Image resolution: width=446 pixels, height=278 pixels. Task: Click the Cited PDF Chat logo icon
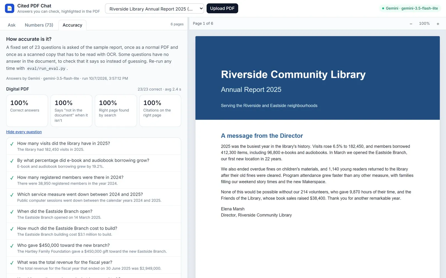(x=9, y=8)
